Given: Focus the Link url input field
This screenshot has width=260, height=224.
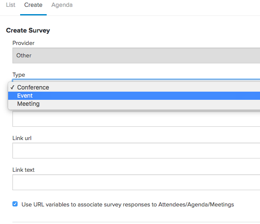Looking at the screenshot, I should coord(136,151).
